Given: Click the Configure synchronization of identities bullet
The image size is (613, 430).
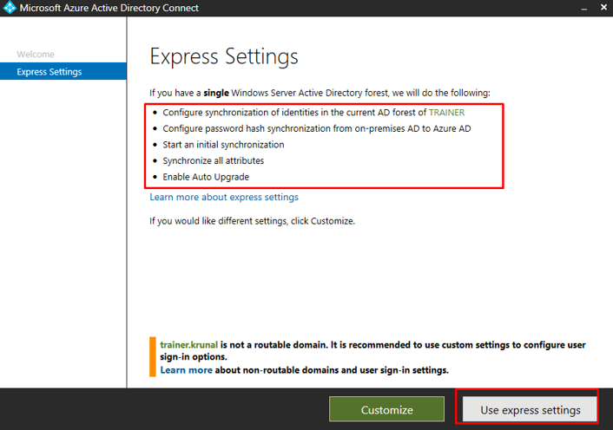Looking at the screenshot, I should 295,113.
